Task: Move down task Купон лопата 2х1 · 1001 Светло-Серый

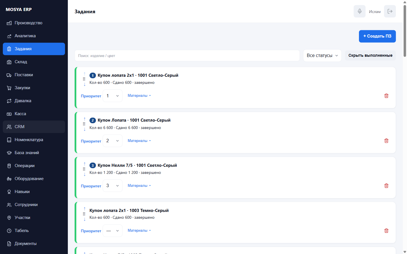Action: click(x=85, y=84)
